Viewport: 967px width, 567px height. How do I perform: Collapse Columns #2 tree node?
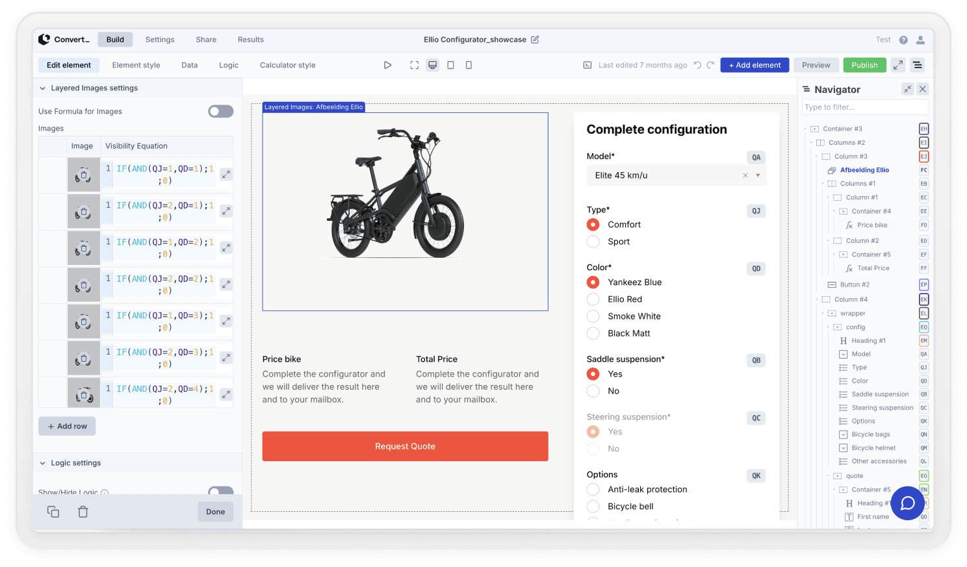tap(812, 143)
